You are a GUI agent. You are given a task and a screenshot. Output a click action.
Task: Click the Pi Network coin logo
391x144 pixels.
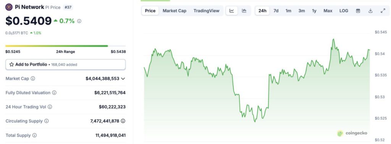[9, 7]
